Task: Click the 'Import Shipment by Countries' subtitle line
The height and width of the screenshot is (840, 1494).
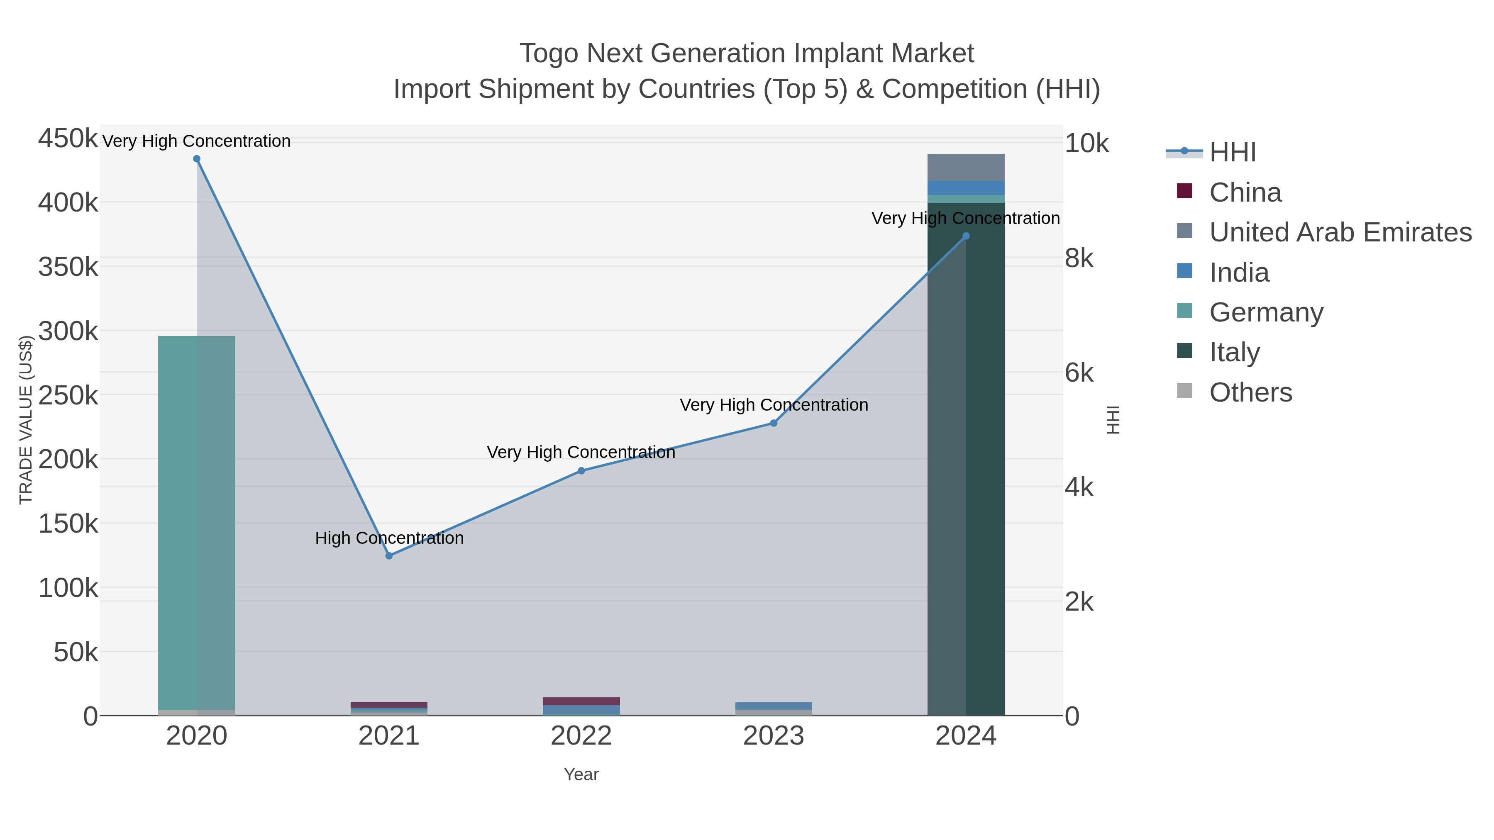Action: 747,89
